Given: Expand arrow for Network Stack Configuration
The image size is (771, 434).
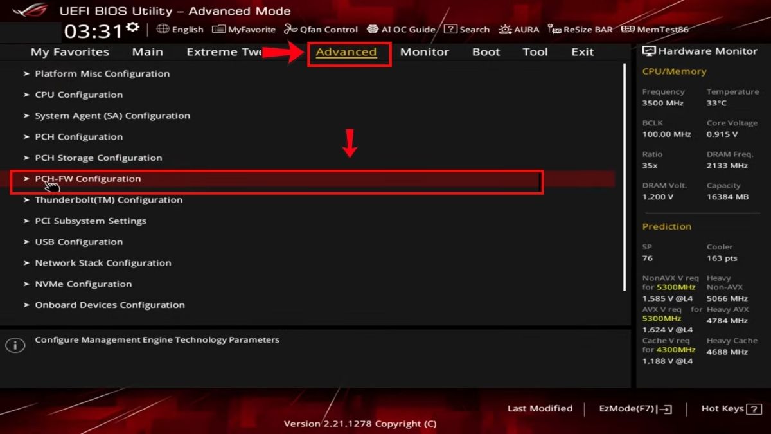Looking at the screenshot, I should pyautogui.click(x=26, y=263).
